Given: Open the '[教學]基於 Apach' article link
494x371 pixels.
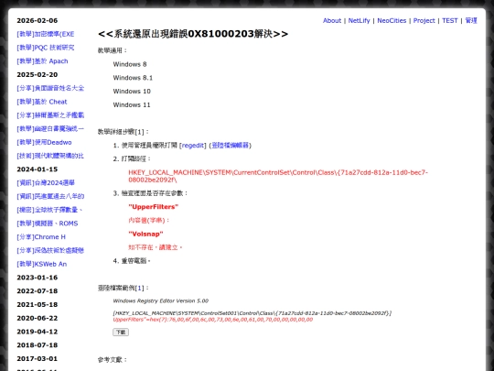Looking at the screenshot, I should (x=42, y=61).
